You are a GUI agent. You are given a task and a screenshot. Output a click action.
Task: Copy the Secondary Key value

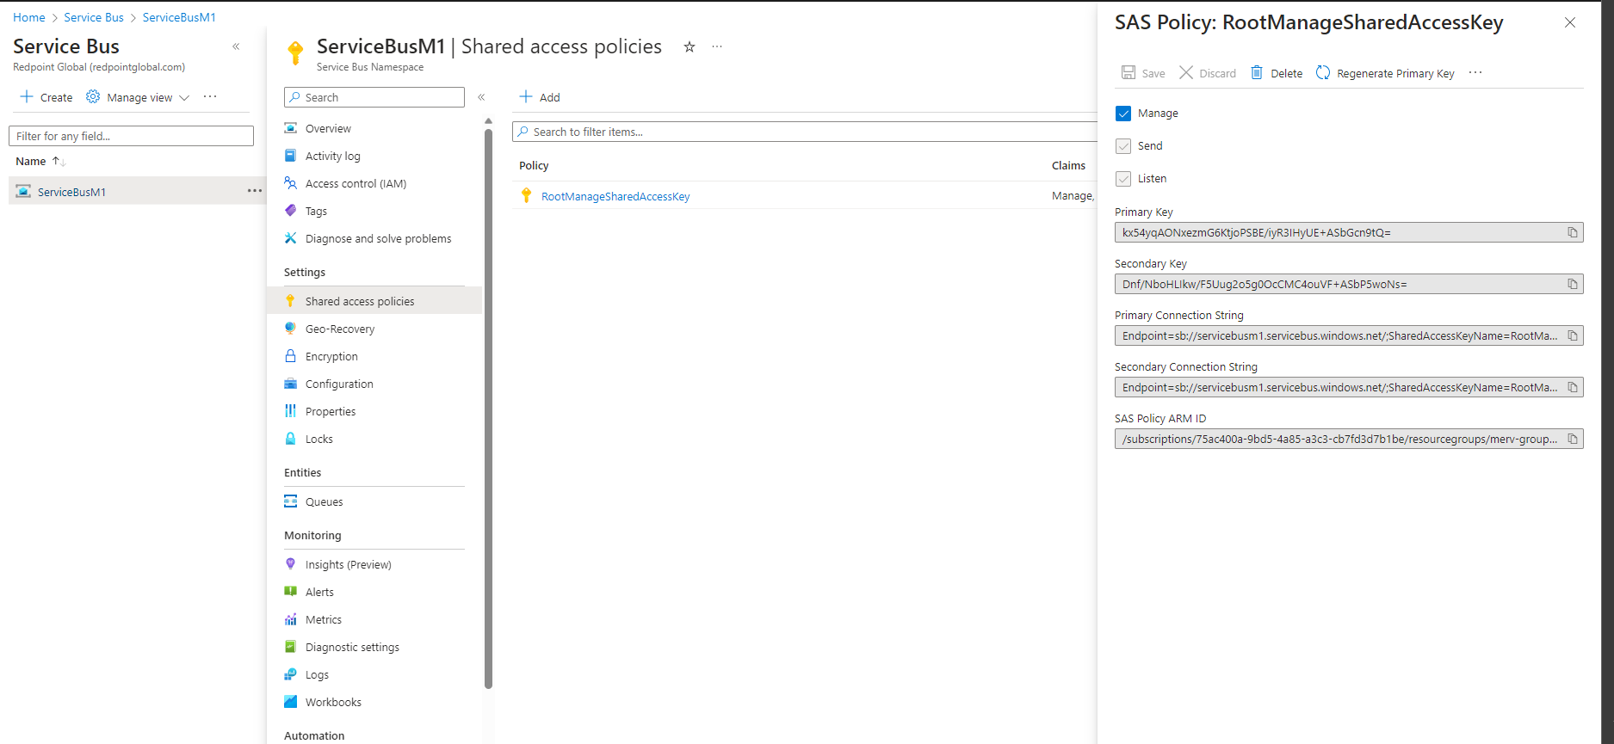tap(1572, 285)
